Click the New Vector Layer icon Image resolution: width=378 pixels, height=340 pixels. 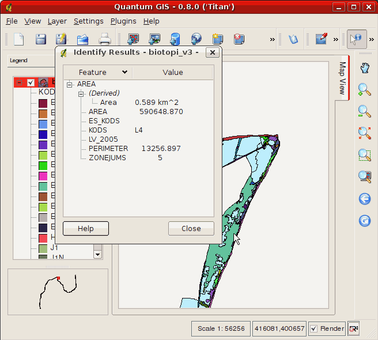218,39
